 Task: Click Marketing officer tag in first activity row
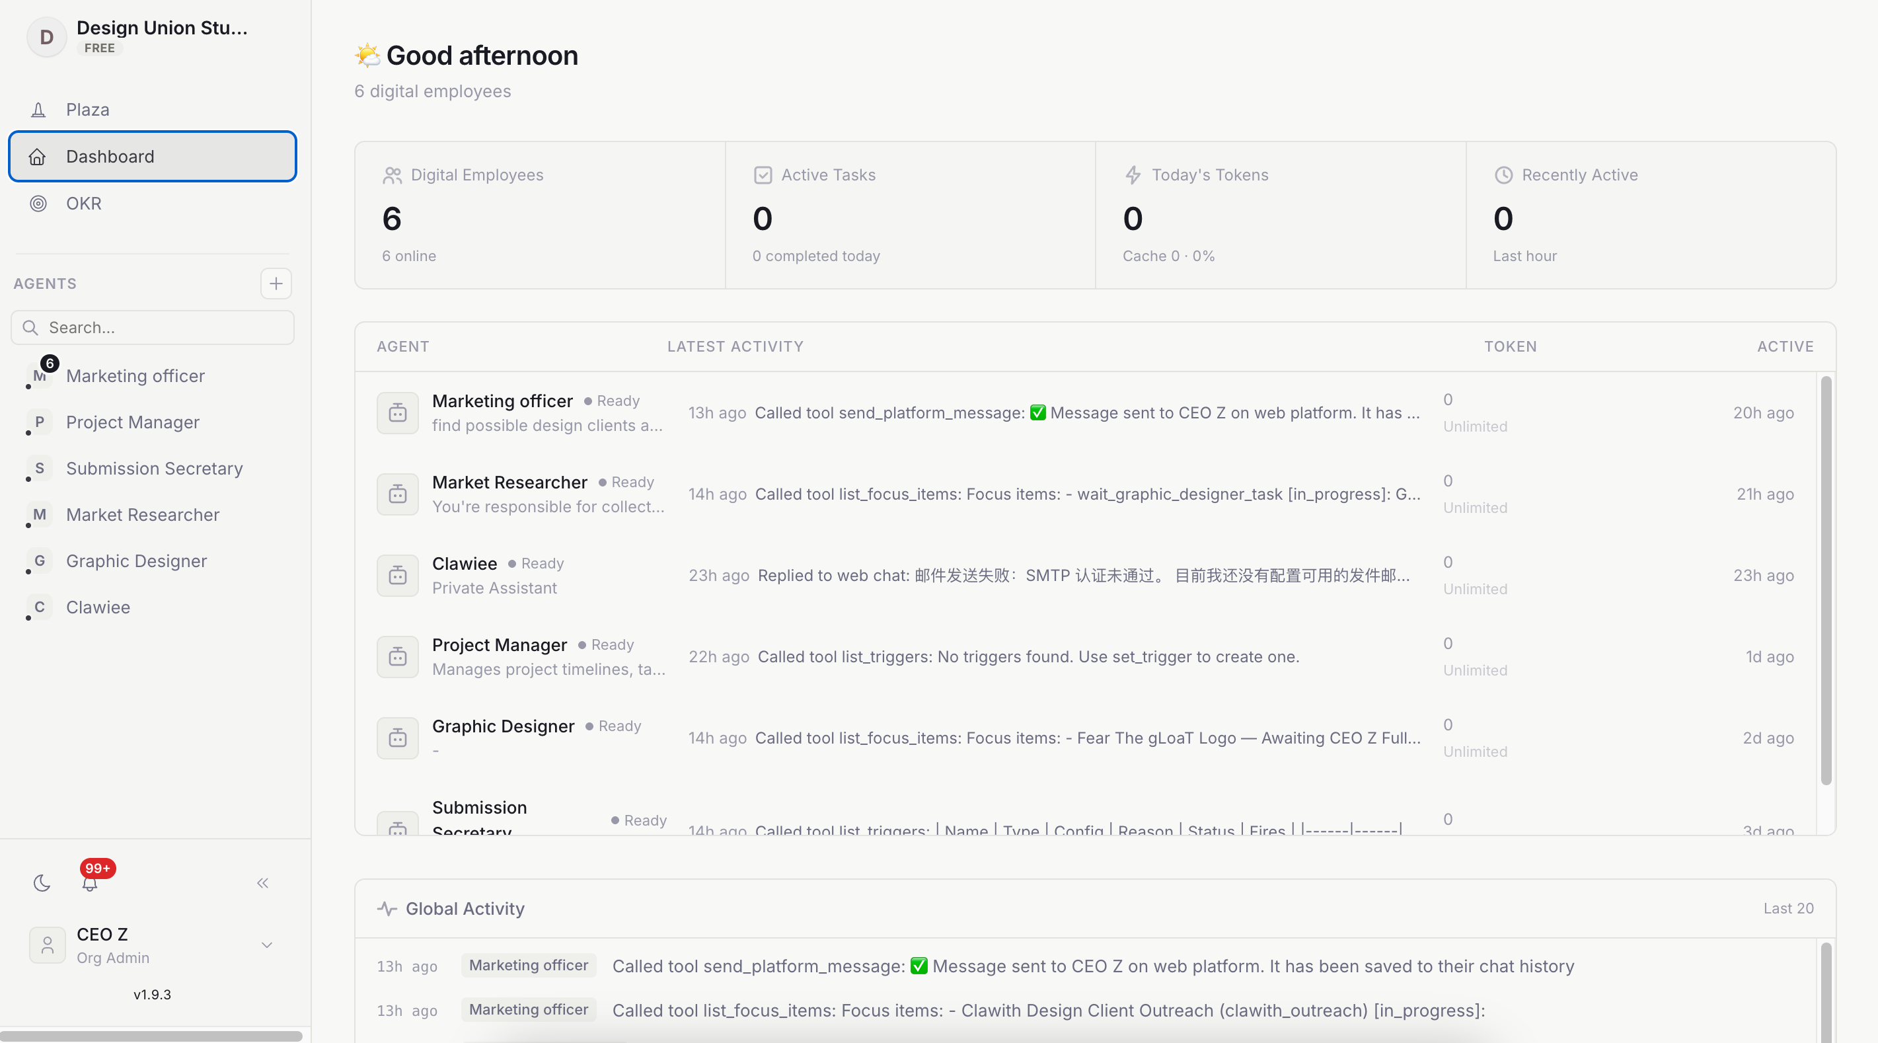pos(529,966)
